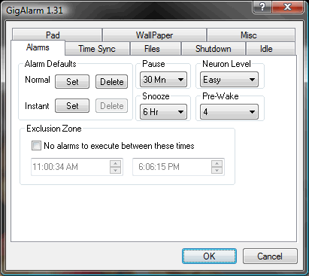Open the Misc tab
The height and width of the screenshot is (276, 309).
click(251, 35)
